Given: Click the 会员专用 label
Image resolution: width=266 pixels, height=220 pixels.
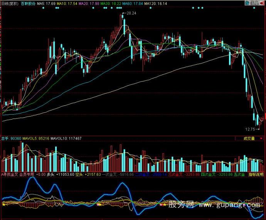Looking at the screenshot, I should [27, 175].
